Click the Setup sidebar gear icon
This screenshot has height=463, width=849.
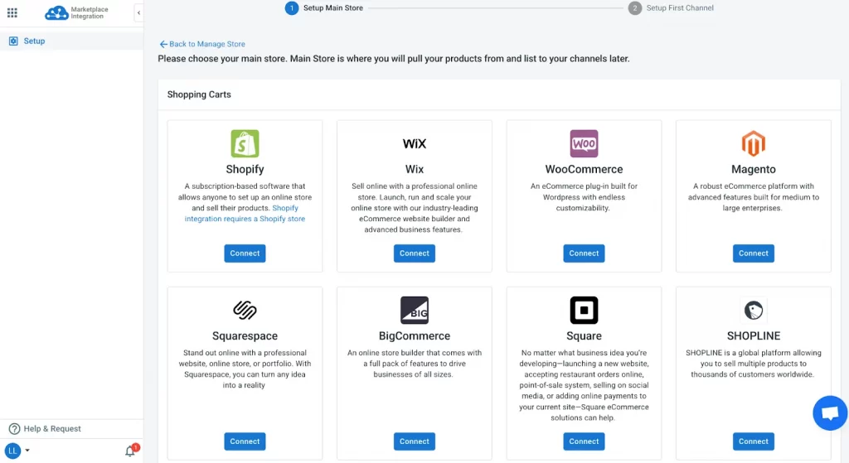point(13,41)
